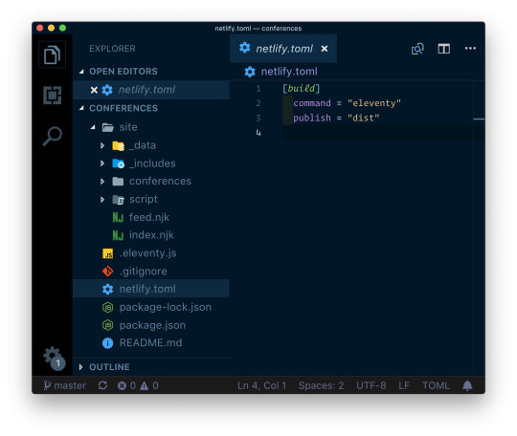Click the _data folder icon
The height and width of the screenshot is (436, 517).
coord(118,145)
